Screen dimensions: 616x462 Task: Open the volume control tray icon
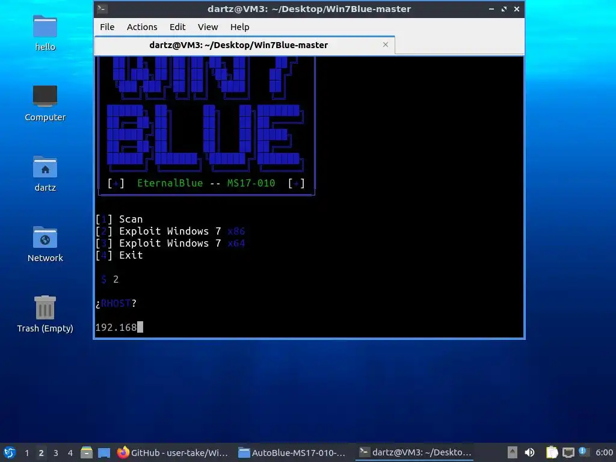(529, 452)
